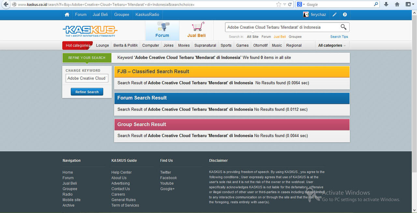Open footer Help Center link
The image size is (417, 213).
(122, 172)
